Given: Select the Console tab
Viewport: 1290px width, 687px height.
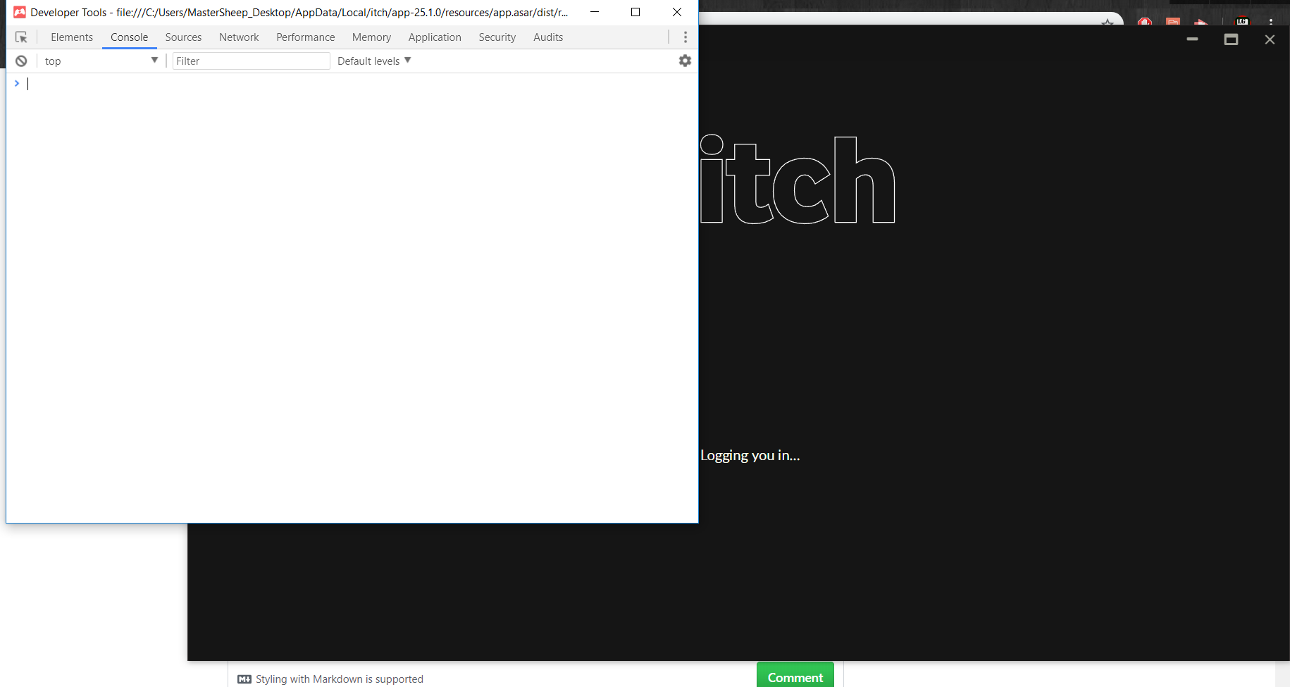Looking at the screenshot, I should tap(130, 37).
